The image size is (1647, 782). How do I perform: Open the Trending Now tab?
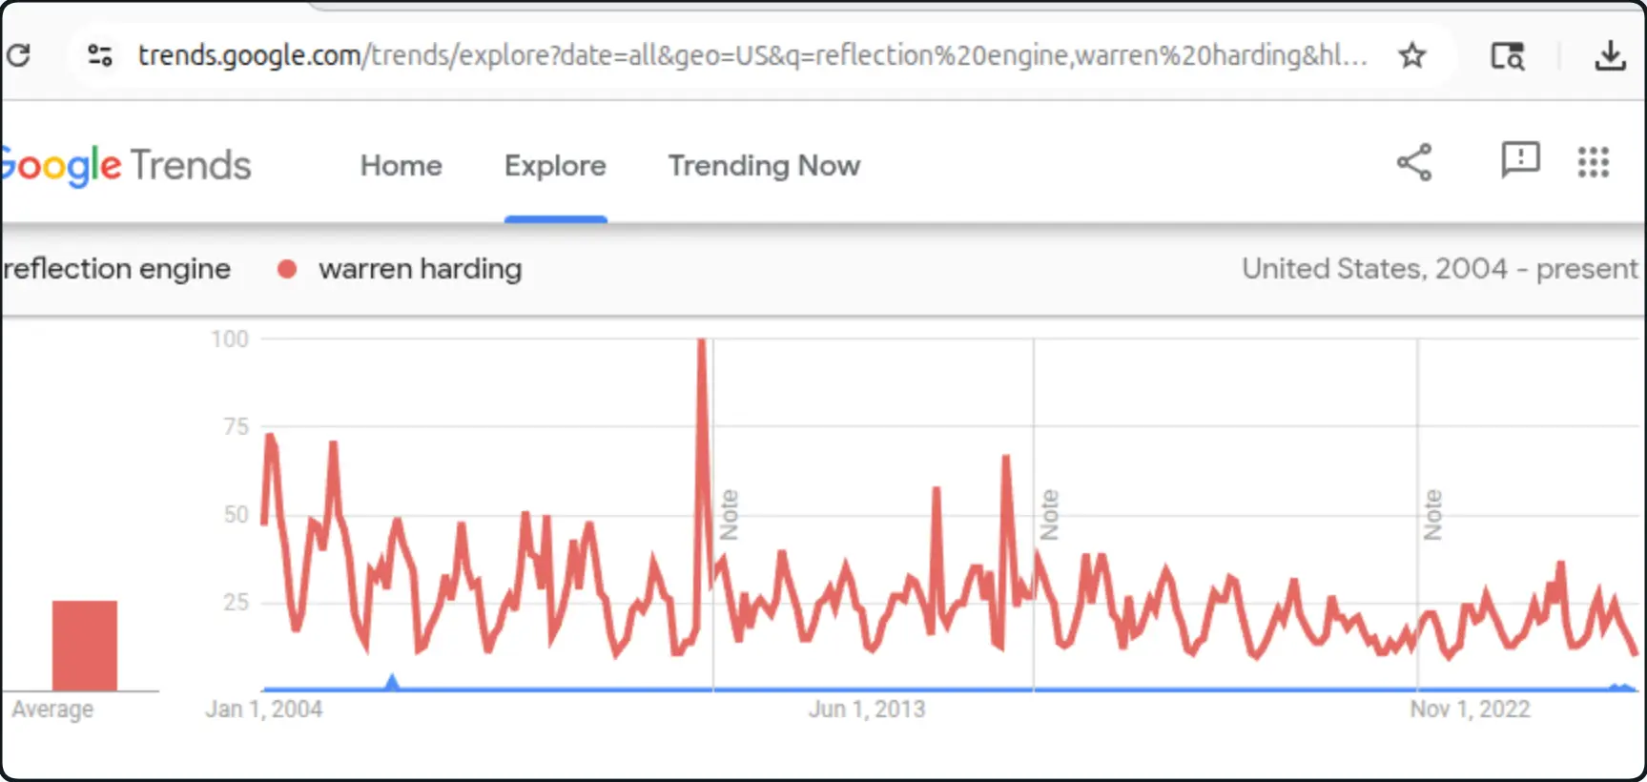coord(764,166)
